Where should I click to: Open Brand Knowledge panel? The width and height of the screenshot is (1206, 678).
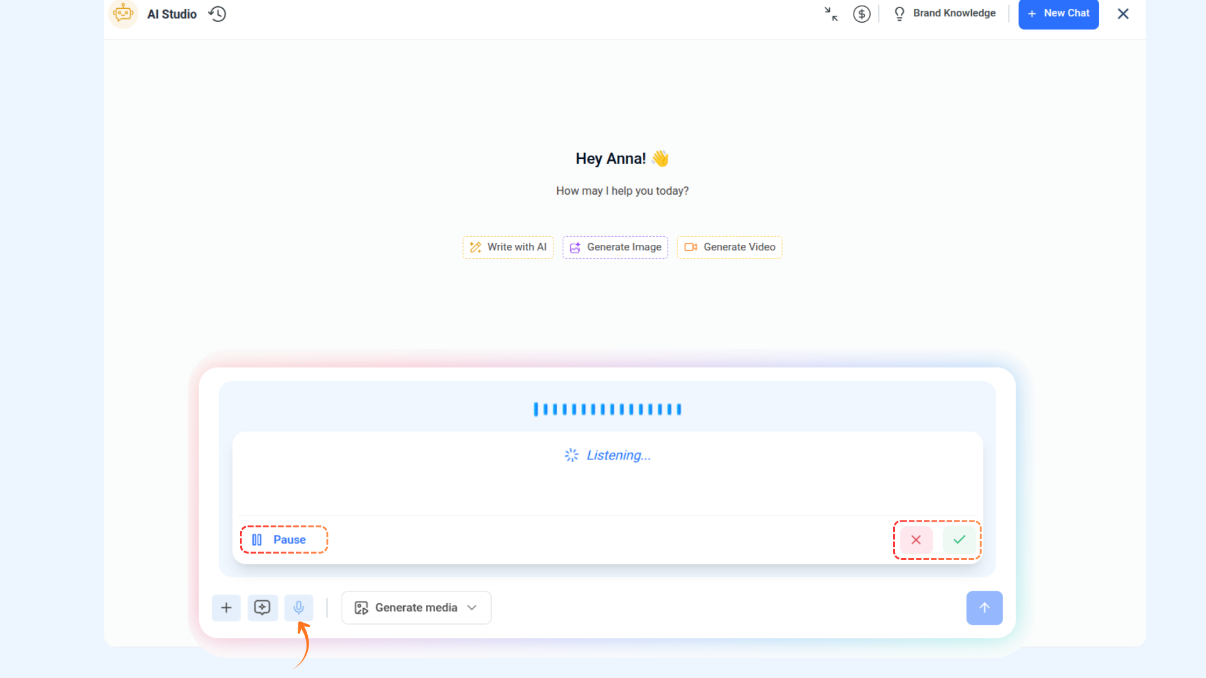(945, 13)
